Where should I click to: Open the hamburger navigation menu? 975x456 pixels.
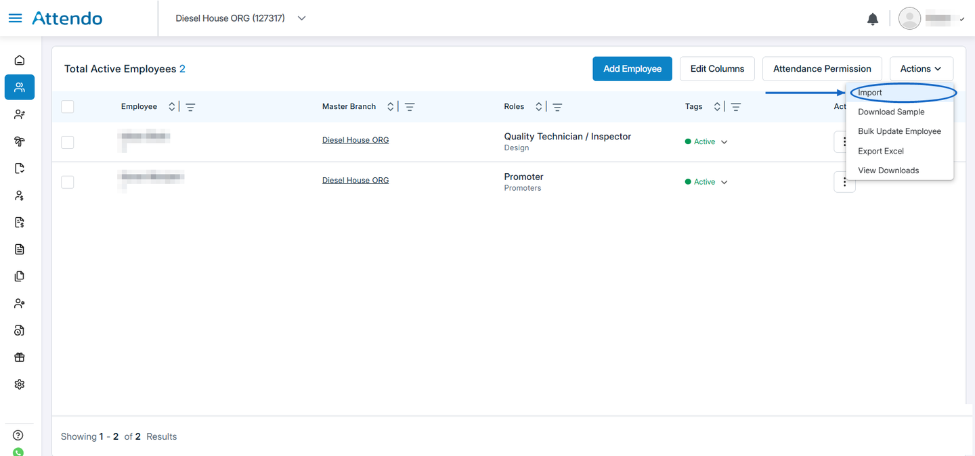15,18
